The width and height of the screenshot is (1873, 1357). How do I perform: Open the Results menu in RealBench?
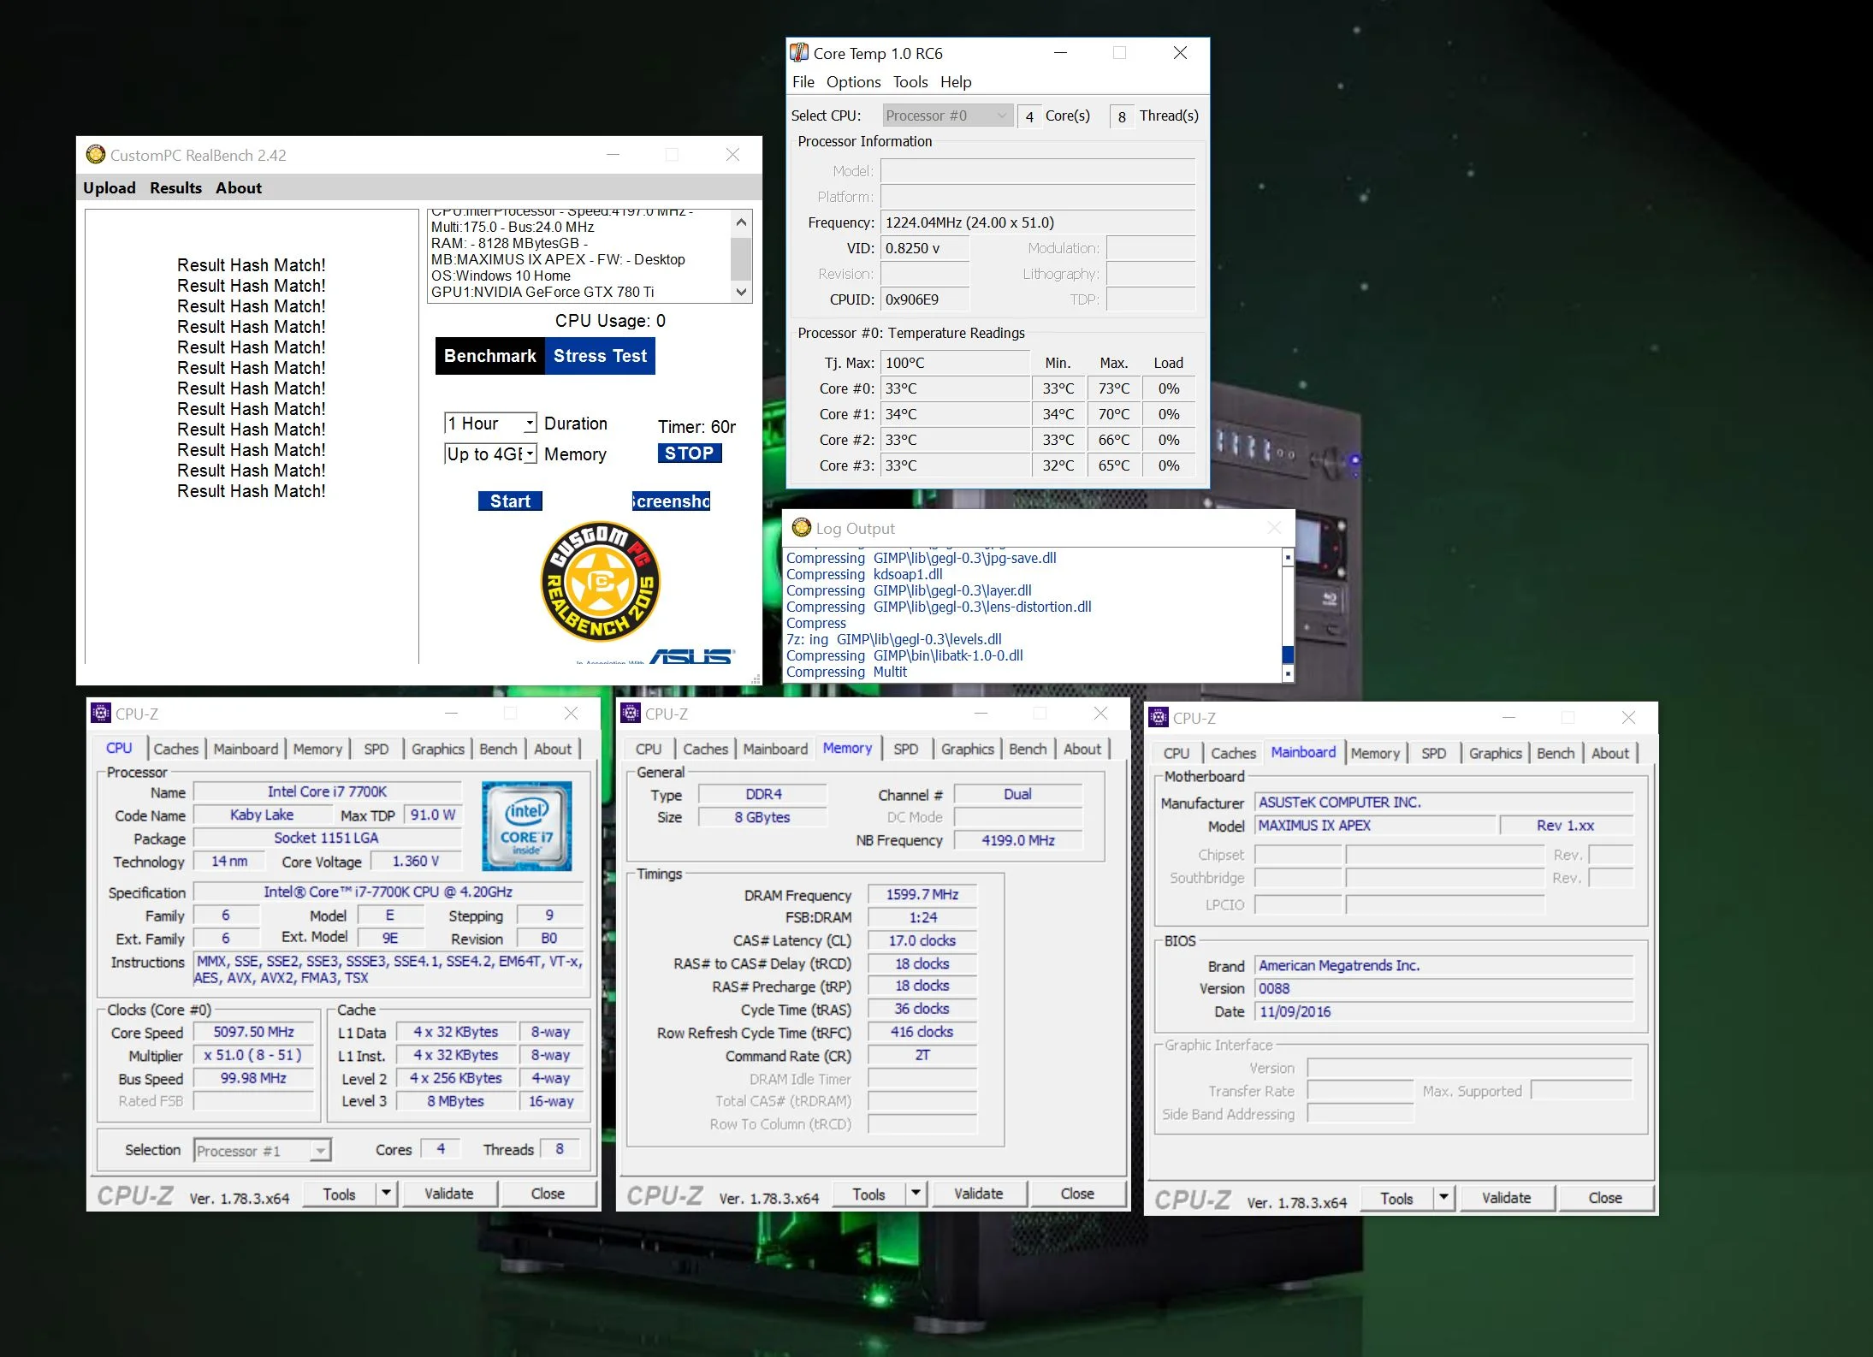tap(175, 188)
